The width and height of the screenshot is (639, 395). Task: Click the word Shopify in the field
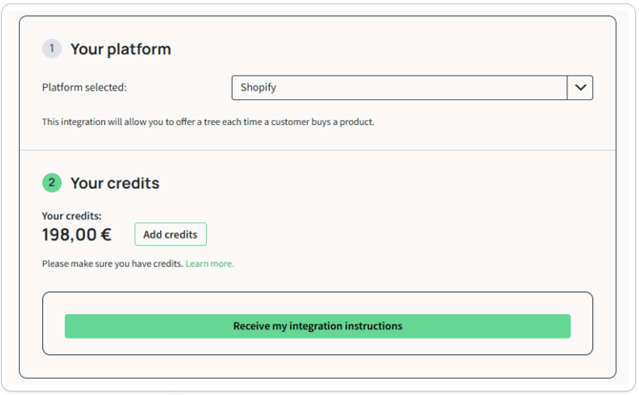click(258, 88)
